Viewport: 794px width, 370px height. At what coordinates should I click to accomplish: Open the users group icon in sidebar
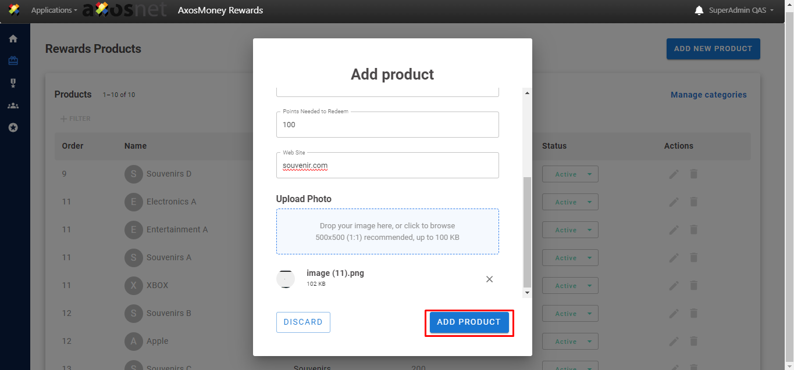(x=13, y=106)
